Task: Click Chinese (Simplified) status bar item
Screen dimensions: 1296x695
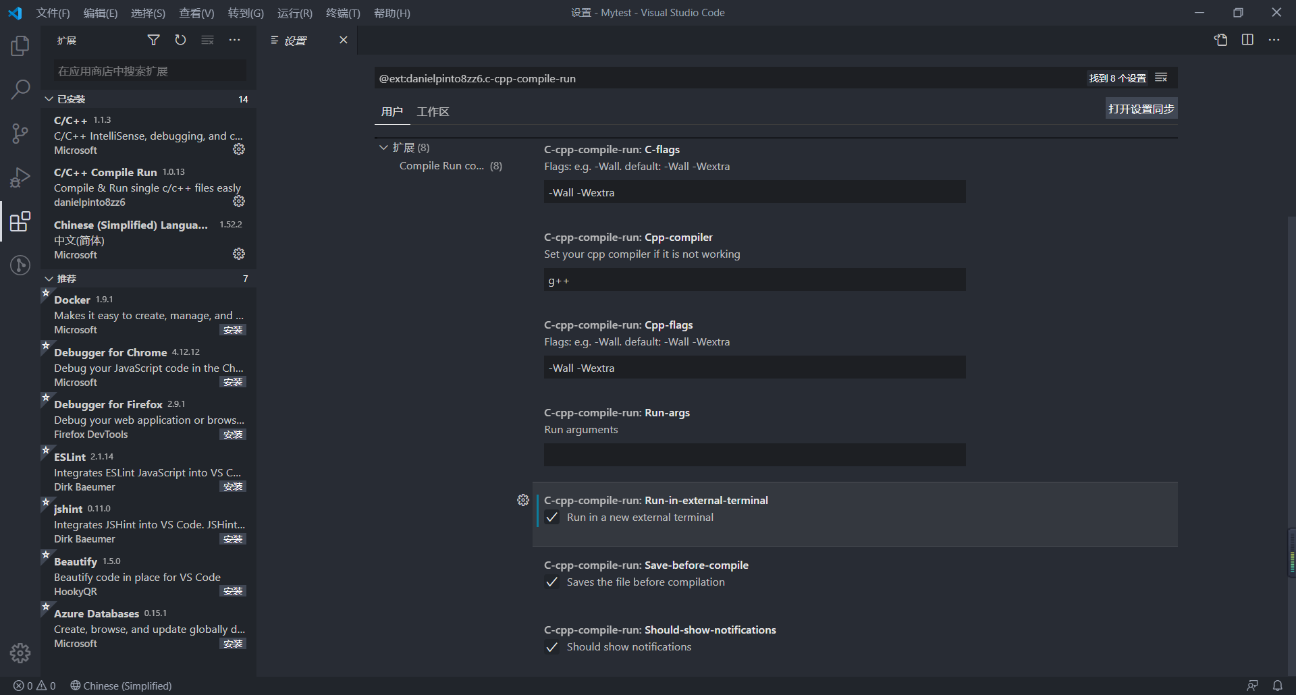Action: pyautogui.click(x=121, y=686)
